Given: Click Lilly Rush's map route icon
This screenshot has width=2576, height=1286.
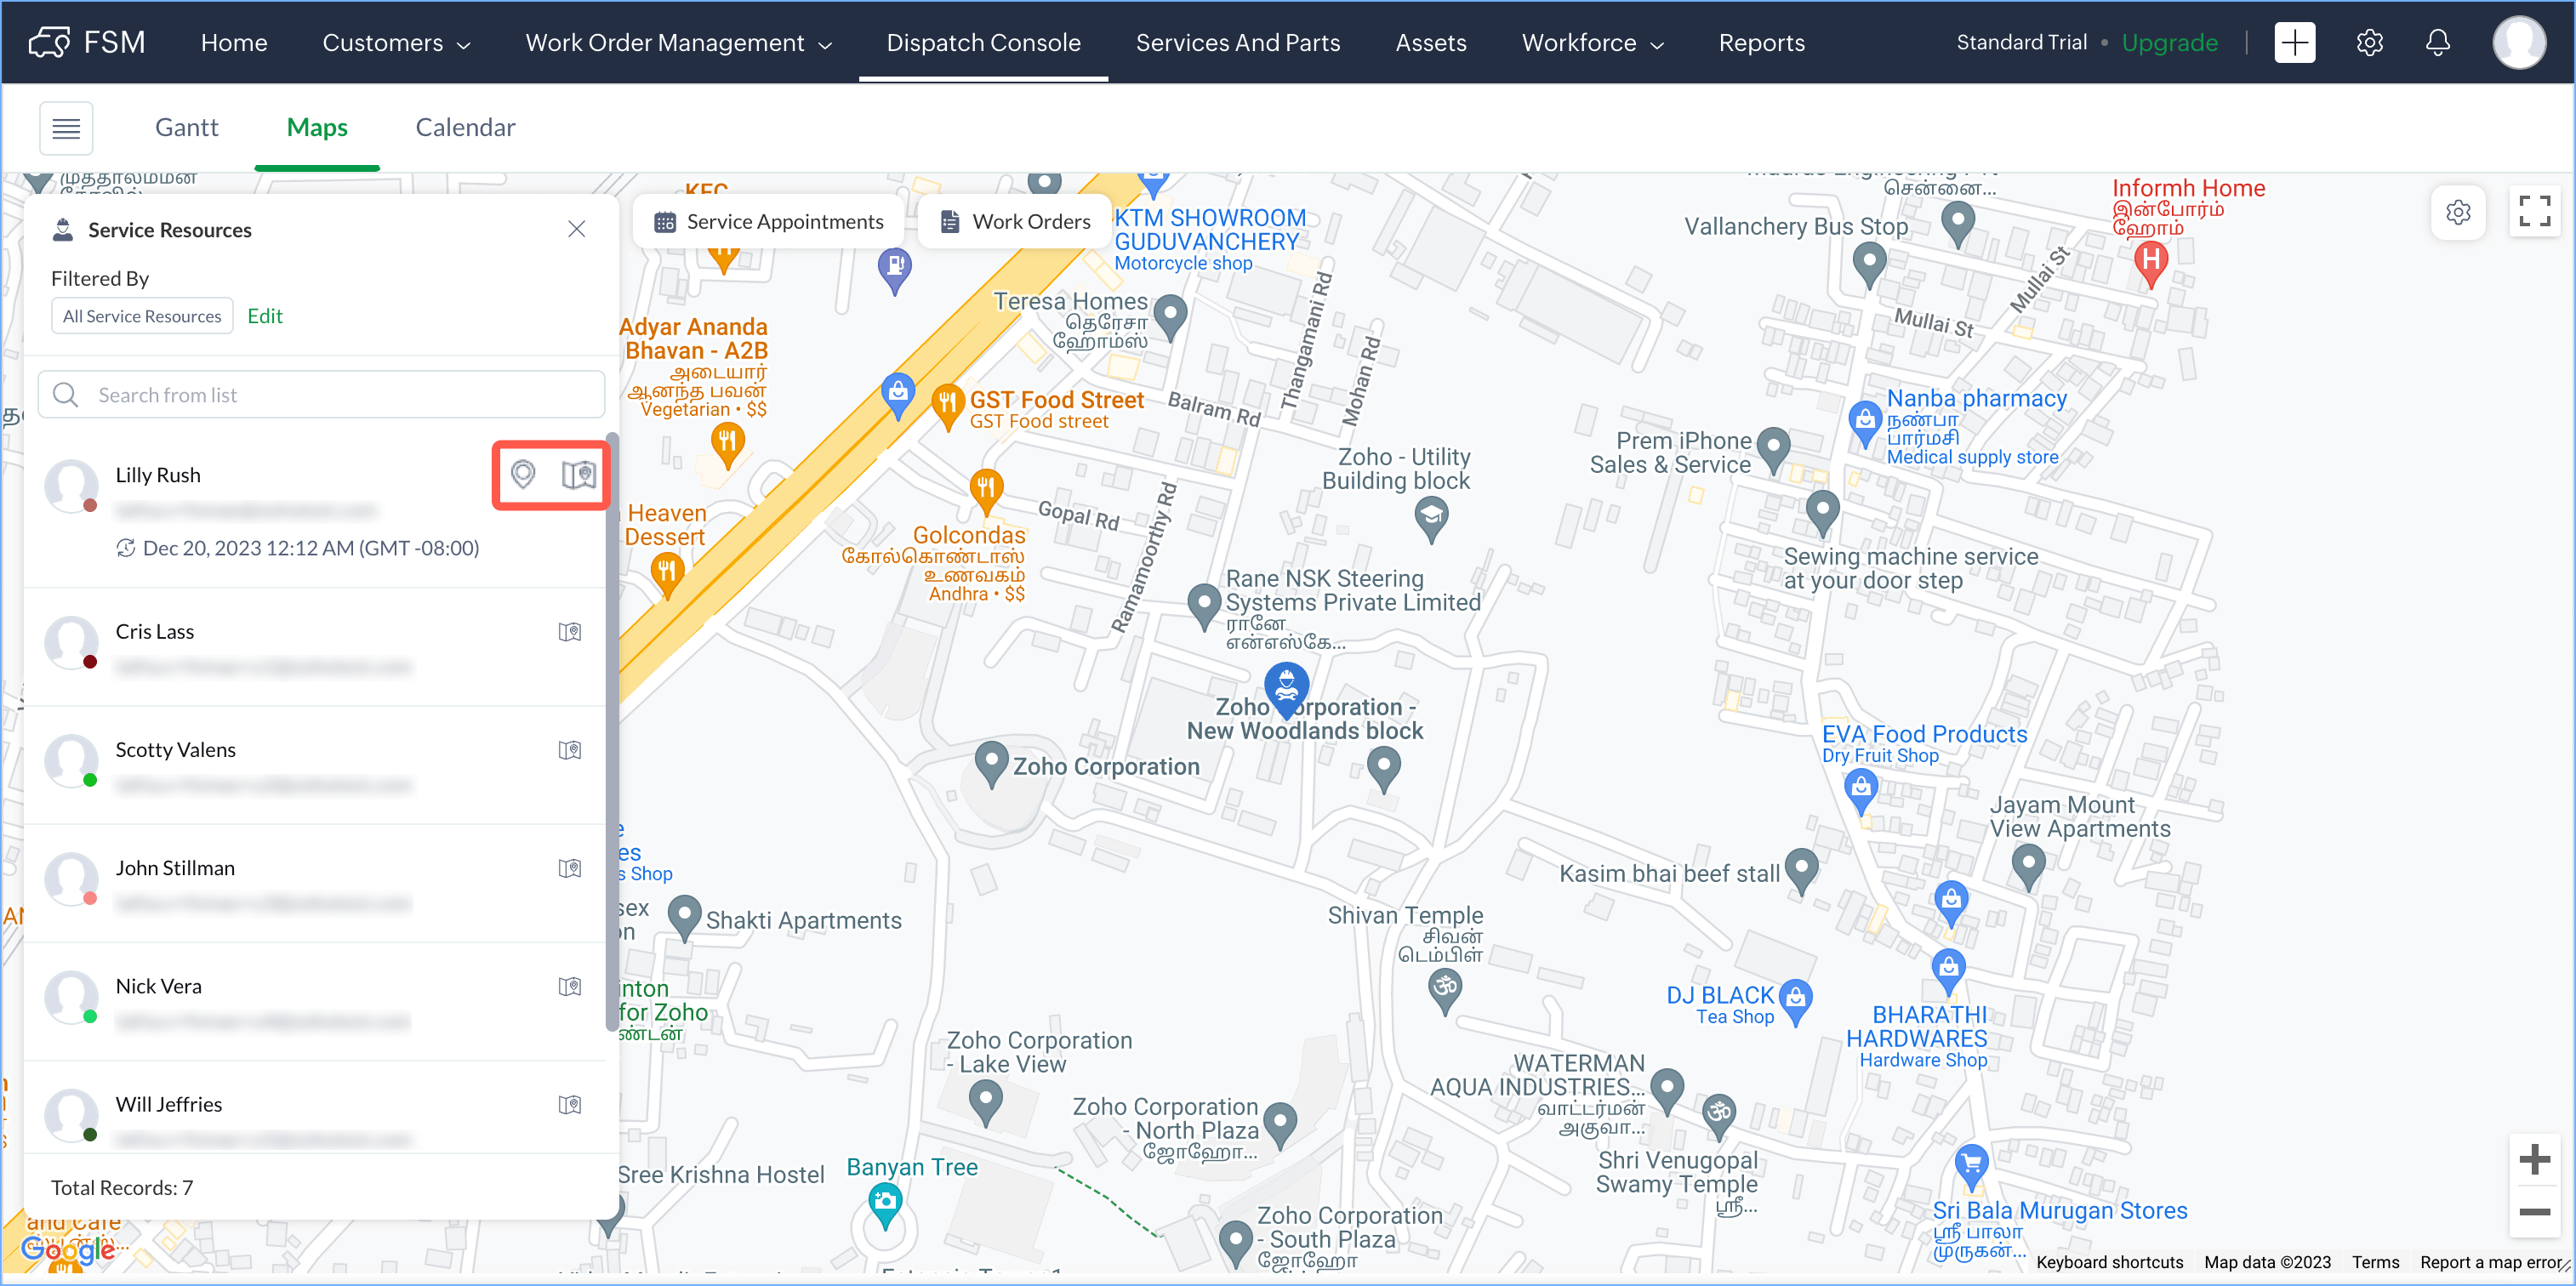Looking at the screenshot, I should coord(578,474).
